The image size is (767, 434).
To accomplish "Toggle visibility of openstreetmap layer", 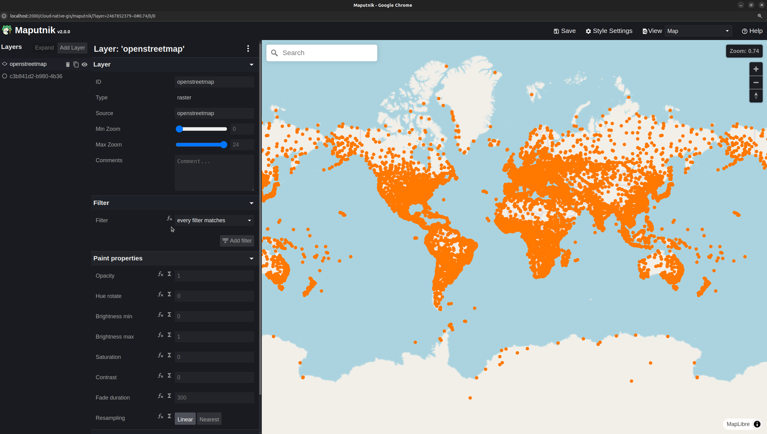I will [x=85, y=64].
